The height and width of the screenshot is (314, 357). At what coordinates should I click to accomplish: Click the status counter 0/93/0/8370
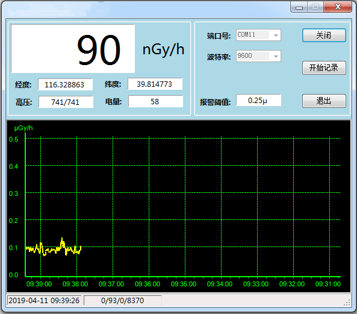point(122,300)
